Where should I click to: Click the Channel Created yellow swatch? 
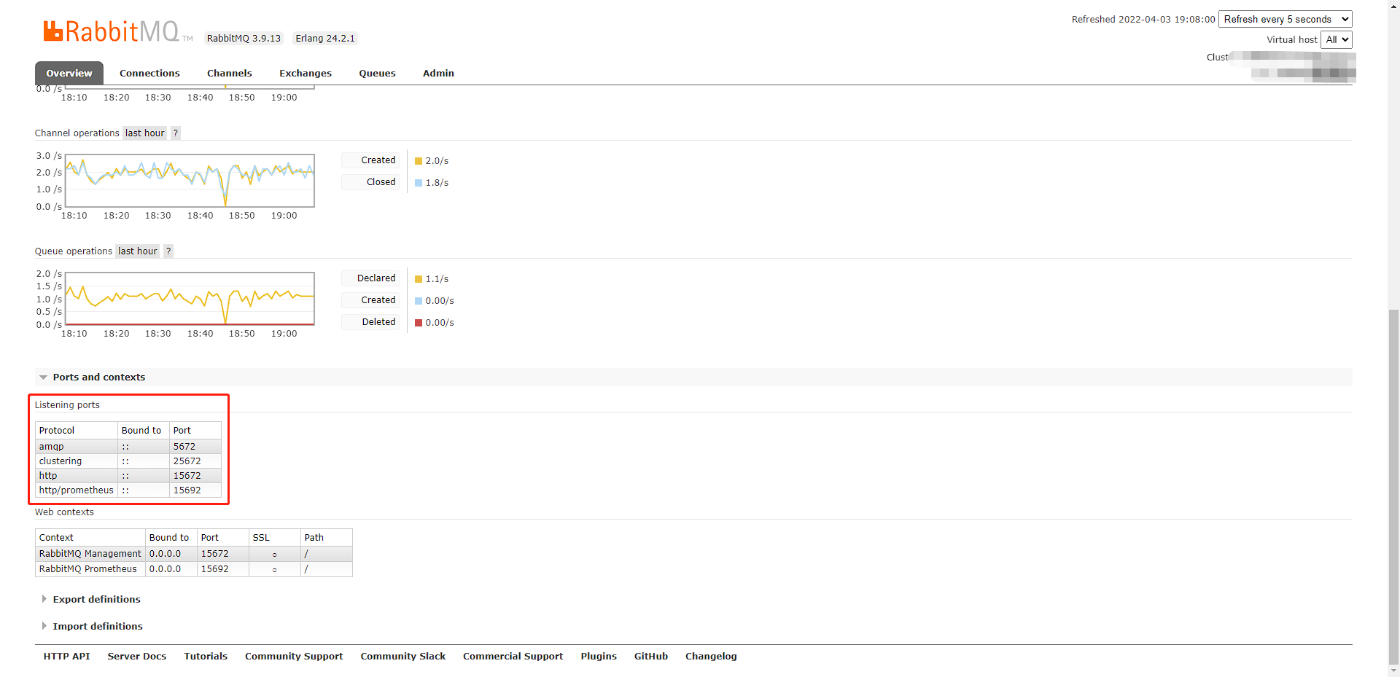419,161
